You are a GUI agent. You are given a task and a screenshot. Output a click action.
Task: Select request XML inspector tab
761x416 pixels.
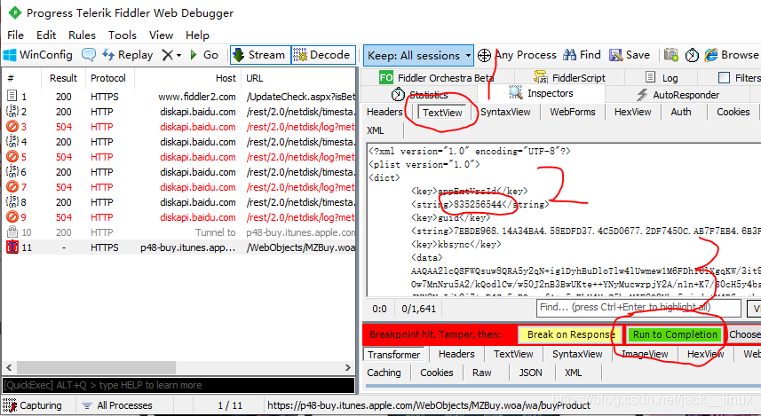pyautogui.click(x=375, y=130)
